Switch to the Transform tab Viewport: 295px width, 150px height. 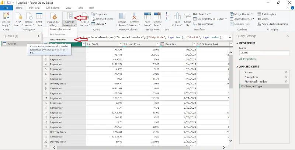pos(34,8)
